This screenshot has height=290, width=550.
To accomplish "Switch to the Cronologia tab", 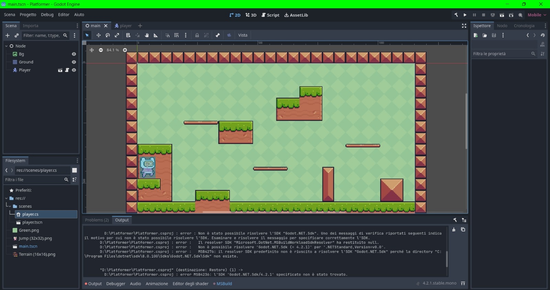I will coord(524,26).
